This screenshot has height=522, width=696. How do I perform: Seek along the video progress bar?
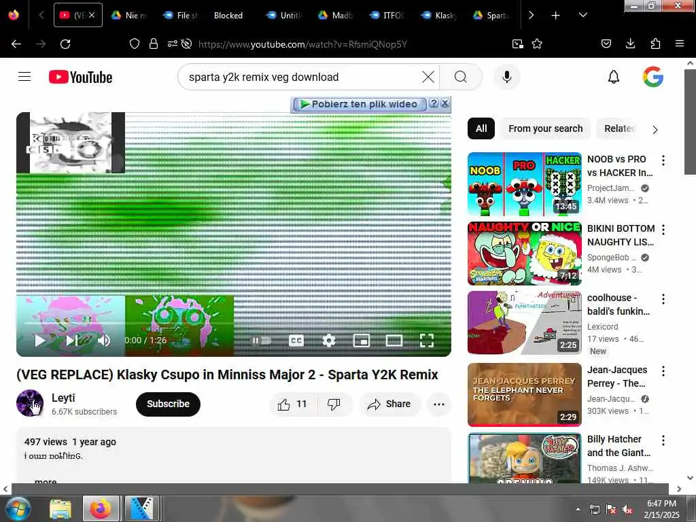(234, 323)
